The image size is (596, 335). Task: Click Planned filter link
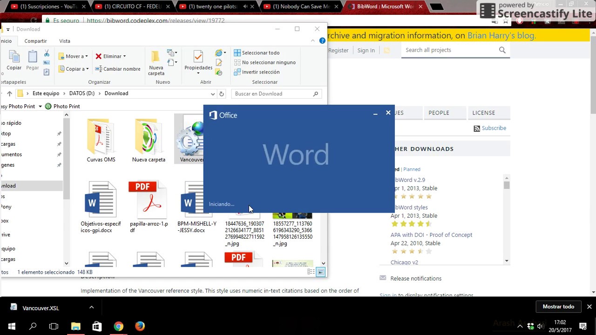coord(412,169)
